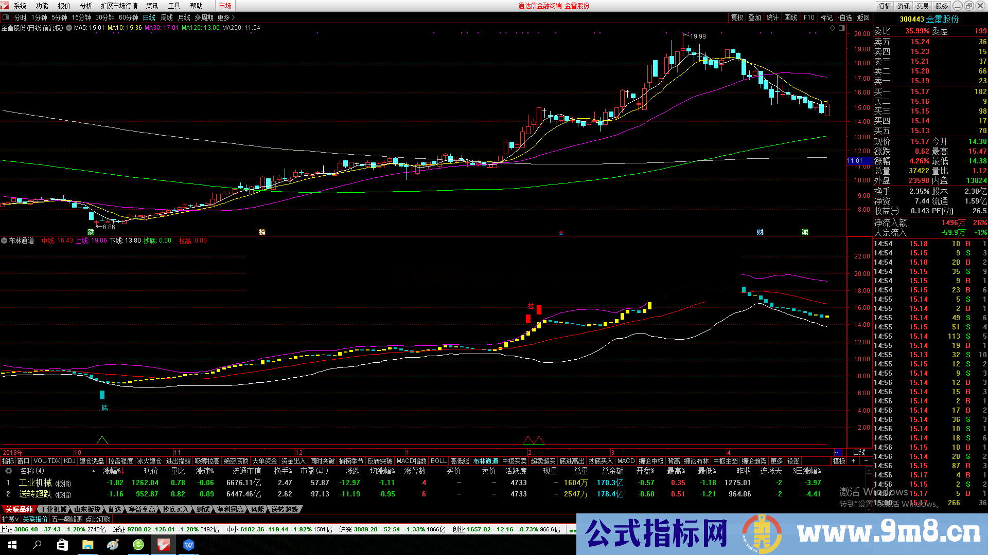988x555 pixels.
Task: Expand the 布林通道 indicator dropdown arrow
Action: tap(4, 240)
